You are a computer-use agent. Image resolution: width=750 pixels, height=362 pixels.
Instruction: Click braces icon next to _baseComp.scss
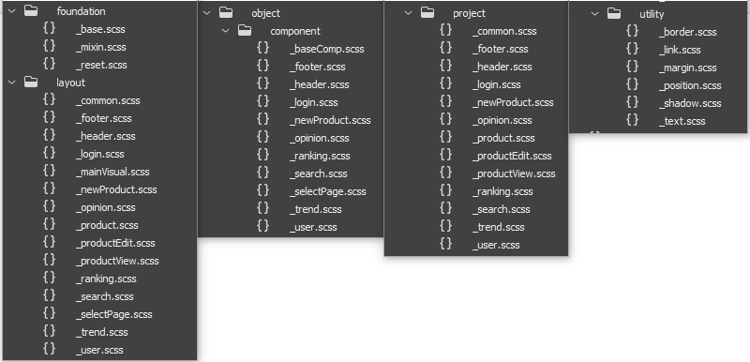pos(263,49)
